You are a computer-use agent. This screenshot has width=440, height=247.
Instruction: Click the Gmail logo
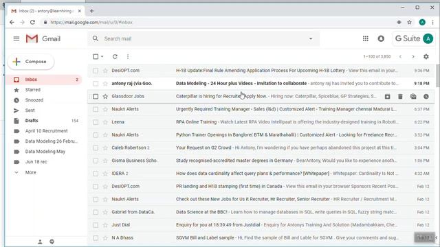[43, 38]
